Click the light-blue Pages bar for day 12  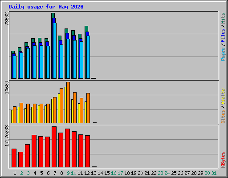(x=88, y=57)
